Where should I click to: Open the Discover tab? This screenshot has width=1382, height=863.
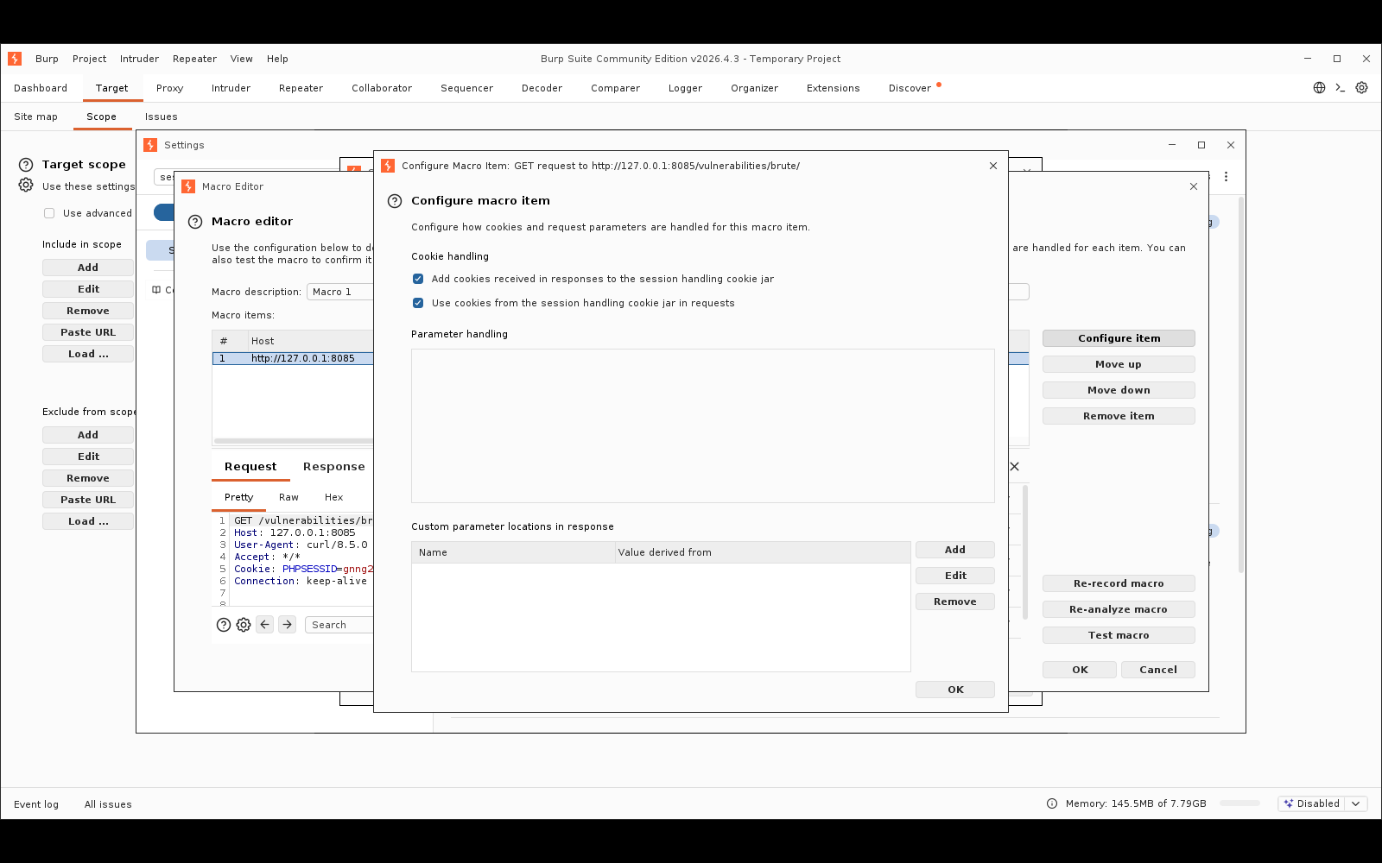pyautogui.click(x=910, y=88)
